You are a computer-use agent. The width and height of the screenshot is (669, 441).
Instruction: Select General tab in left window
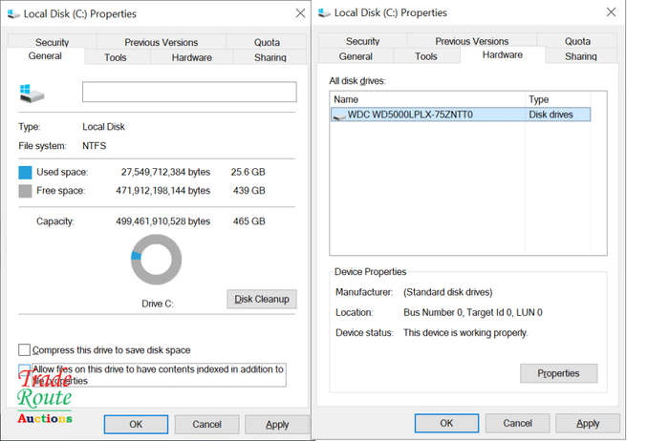(45, 55)
